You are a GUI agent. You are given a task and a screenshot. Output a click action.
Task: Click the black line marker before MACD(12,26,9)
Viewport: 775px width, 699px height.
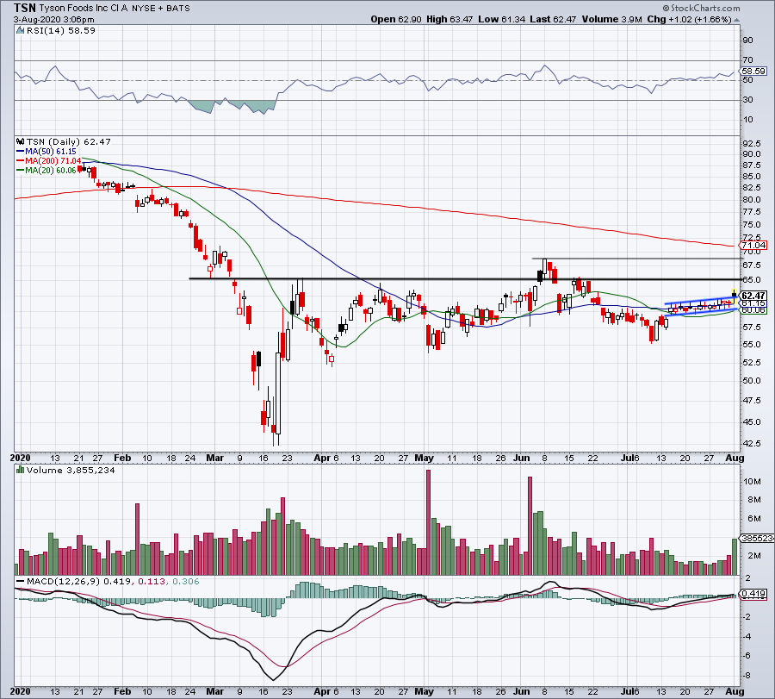21,582
